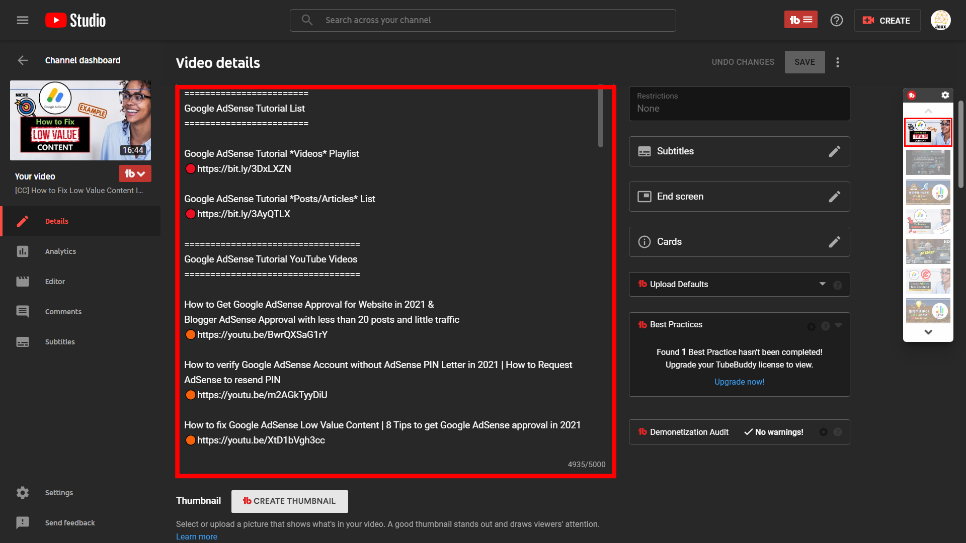Click TubeBuddy logo in side panel
The height and width of the screenshot is (543, 966).
pos(912,95)
